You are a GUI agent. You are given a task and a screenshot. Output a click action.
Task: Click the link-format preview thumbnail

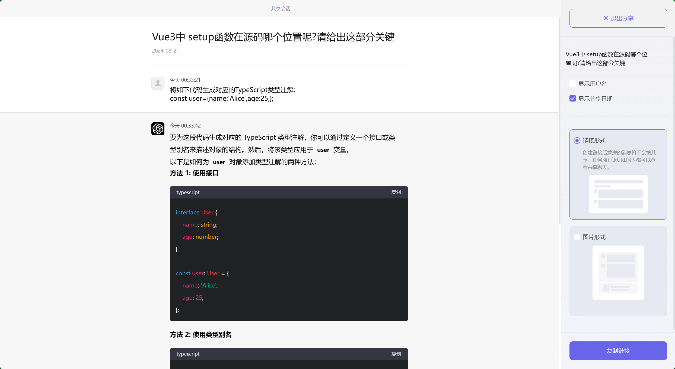618,194
